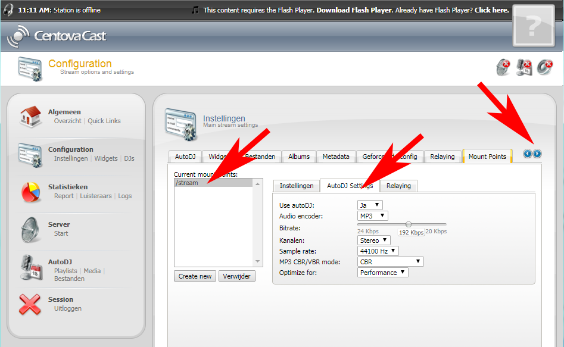This screenshot has height=347, width=564.
Task: Click the Server Start link
Action: 61,233
